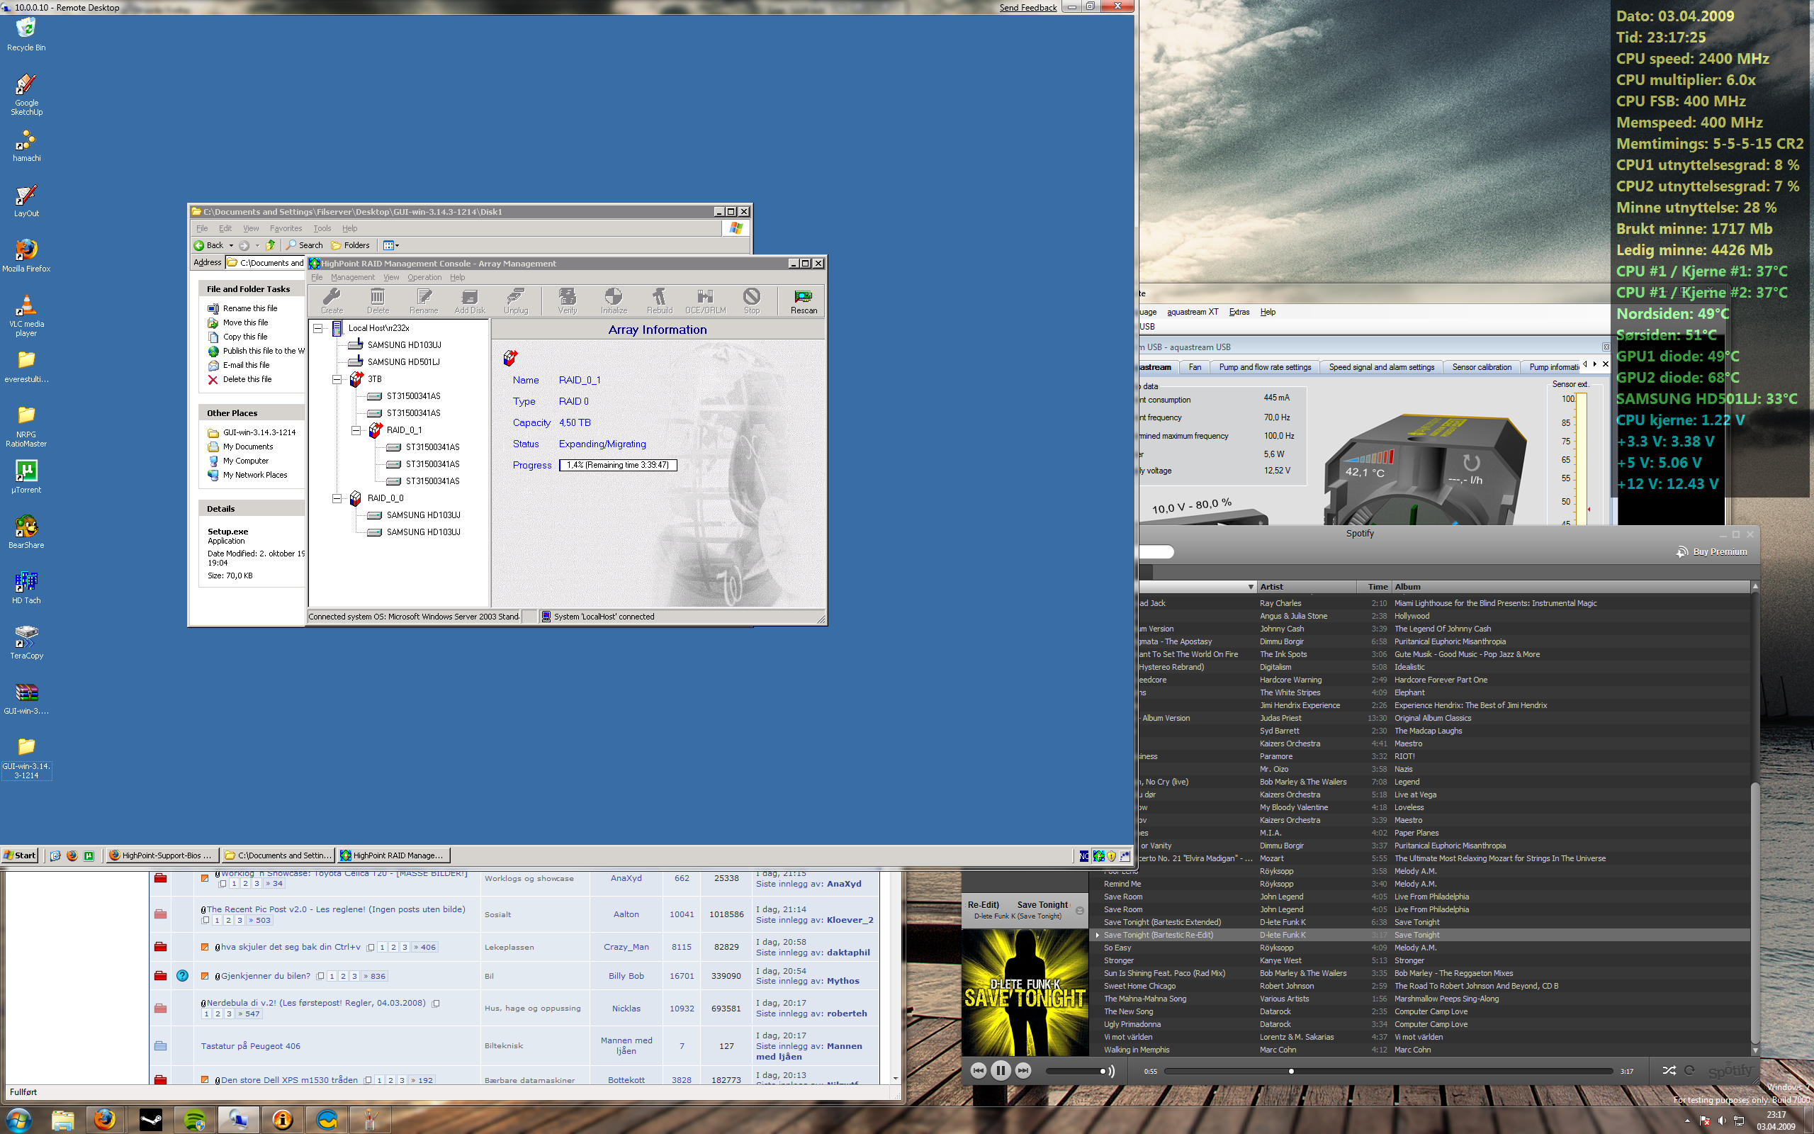Click the Search icon in Explorer toolbar
1814x1134 pixels.
coord(304,245)
